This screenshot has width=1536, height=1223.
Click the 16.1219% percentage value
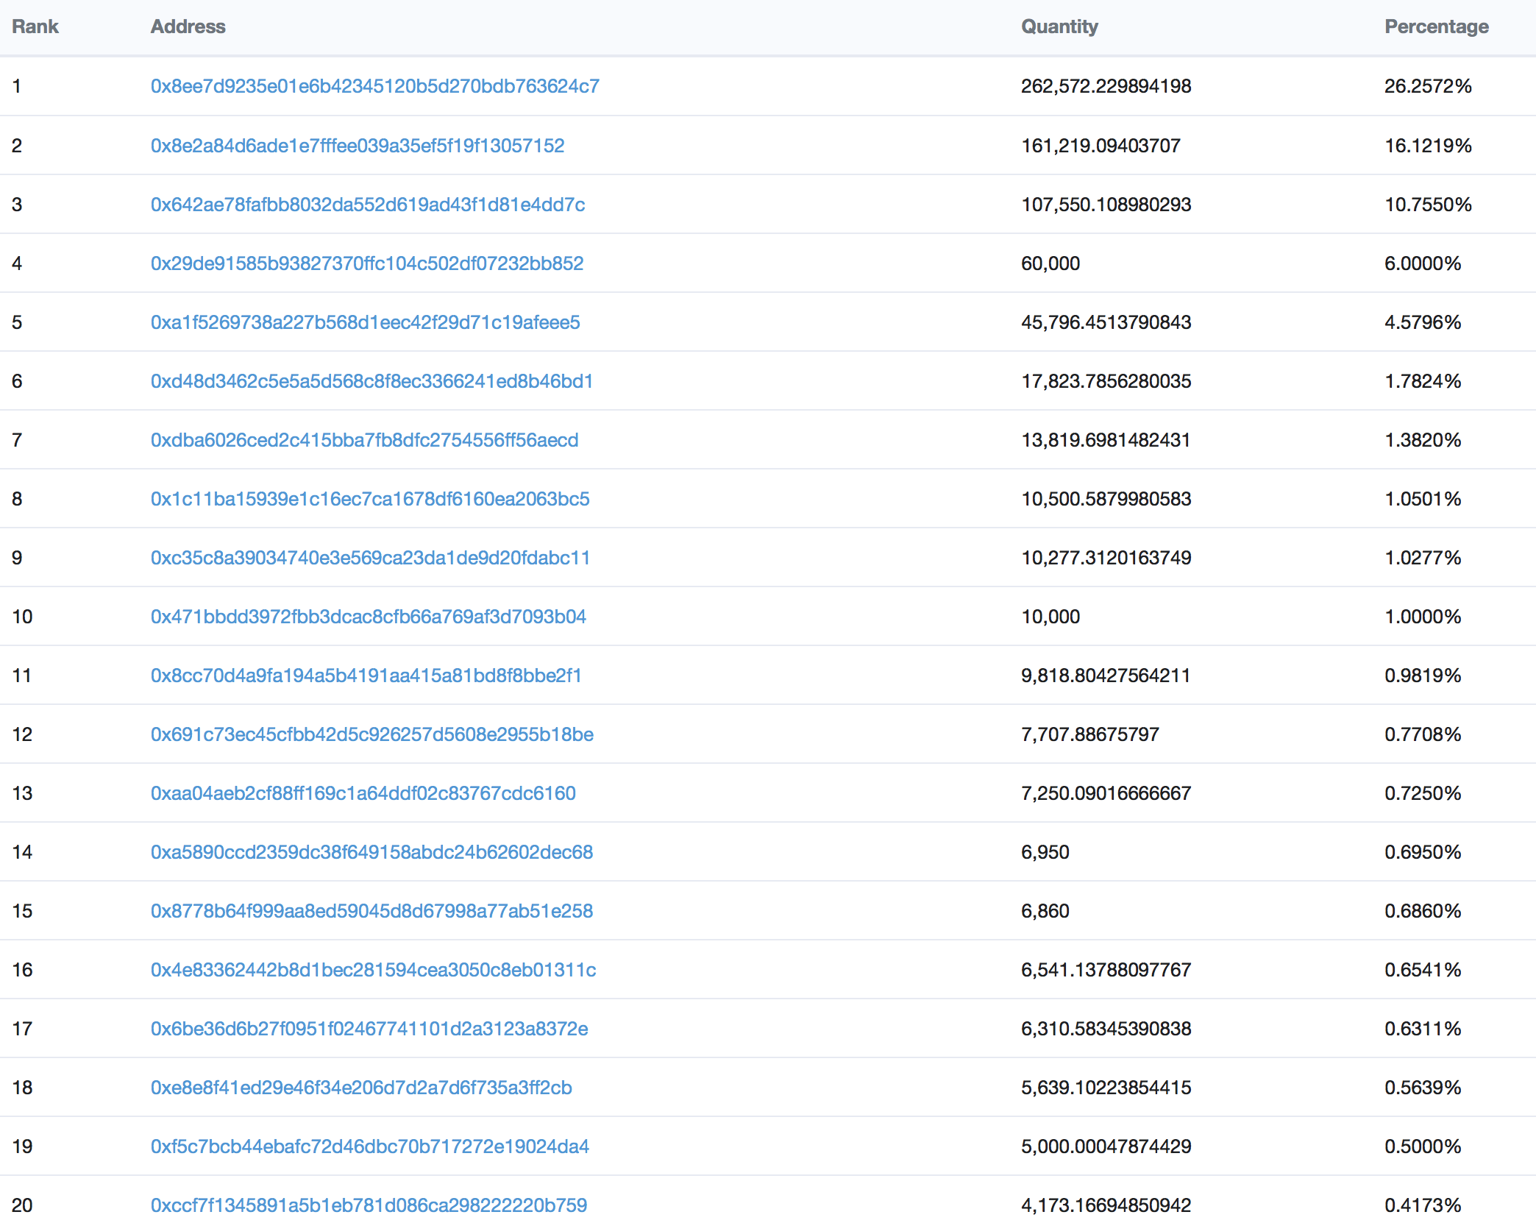coord(1428,146)
